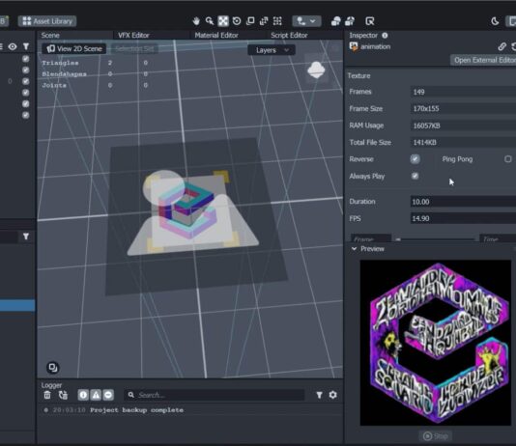The width and height of the screenshot is (516, 446).
Task: Click the Inspector info circle icon
Action: (x=385, y=35)
